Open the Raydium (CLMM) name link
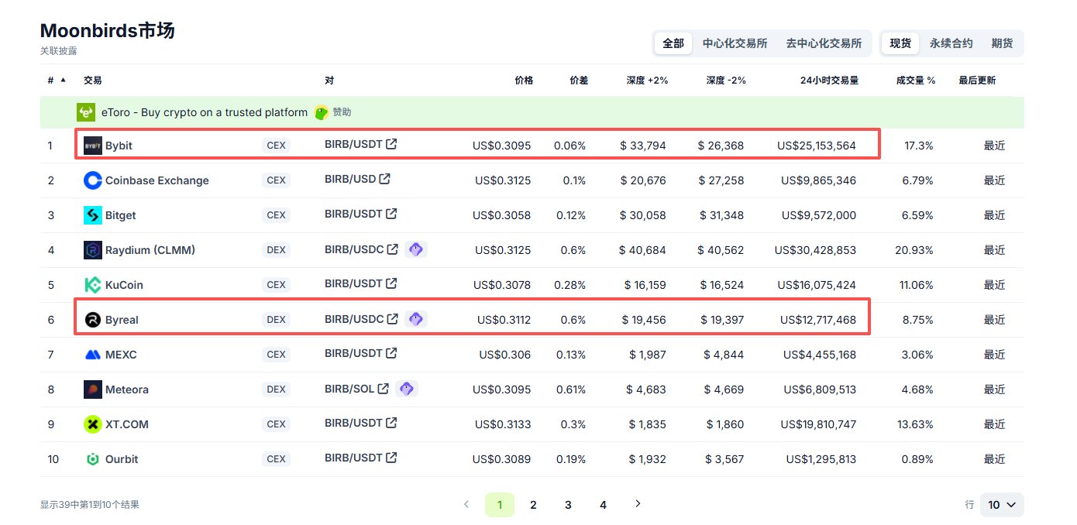The width and height of the screenshot is (1077, 525). coord(150,250)
